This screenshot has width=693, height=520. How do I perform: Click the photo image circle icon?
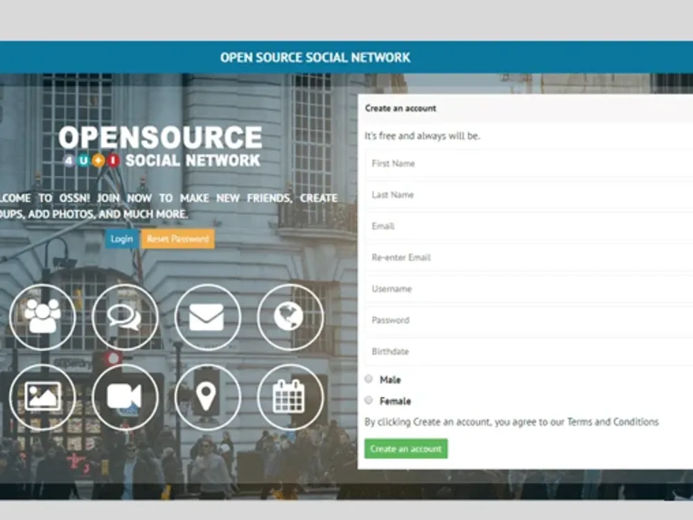click(x=42, y=397)
